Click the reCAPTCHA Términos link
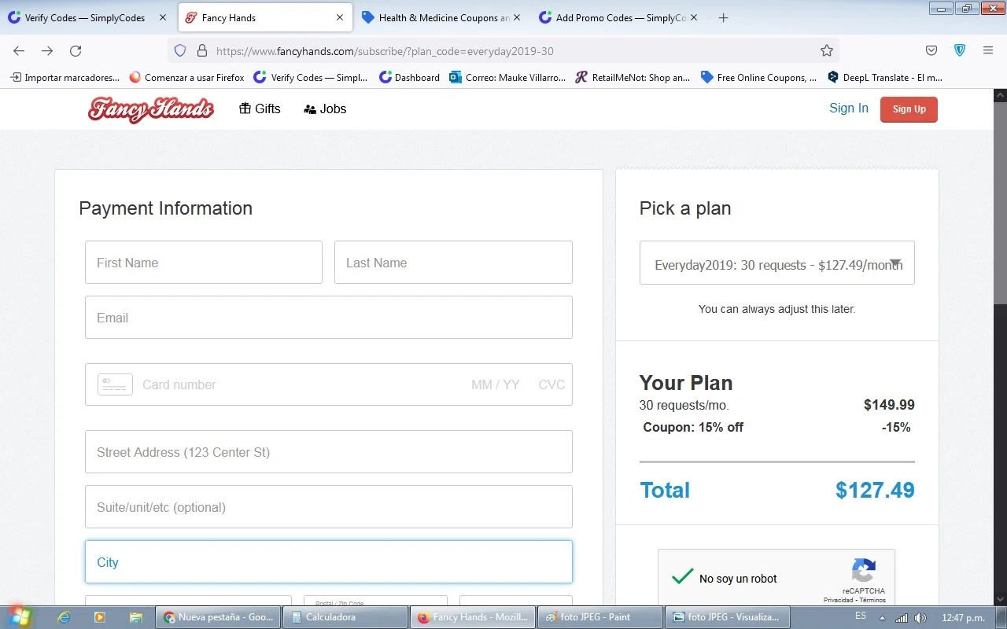The height and width of the screenshot is (629, 1007). coord(872,600)
